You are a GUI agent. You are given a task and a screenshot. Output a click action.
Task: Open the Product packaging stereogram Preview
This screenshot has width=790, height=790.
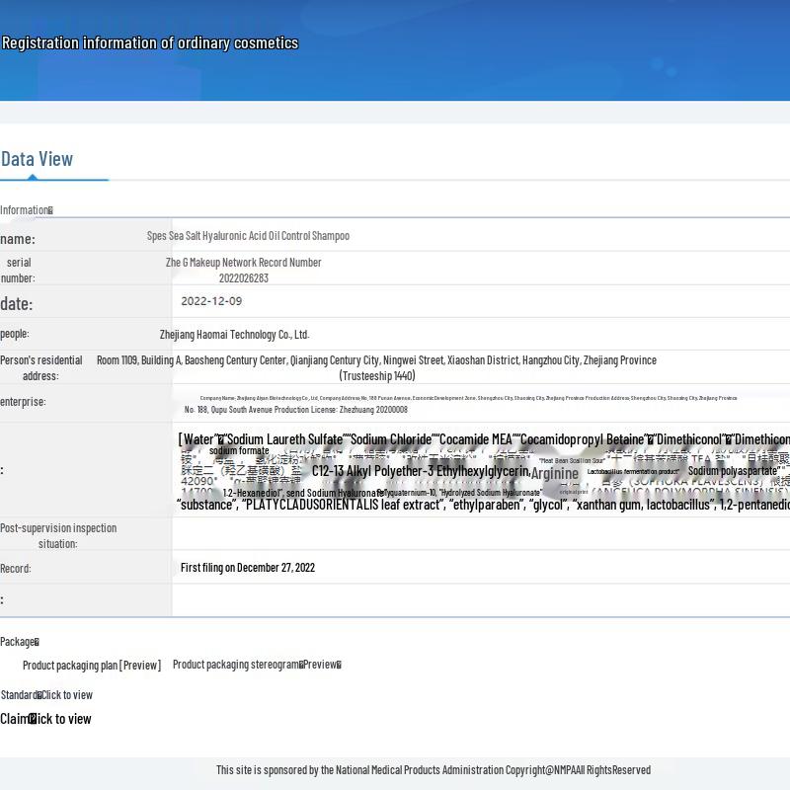(257, 665)
